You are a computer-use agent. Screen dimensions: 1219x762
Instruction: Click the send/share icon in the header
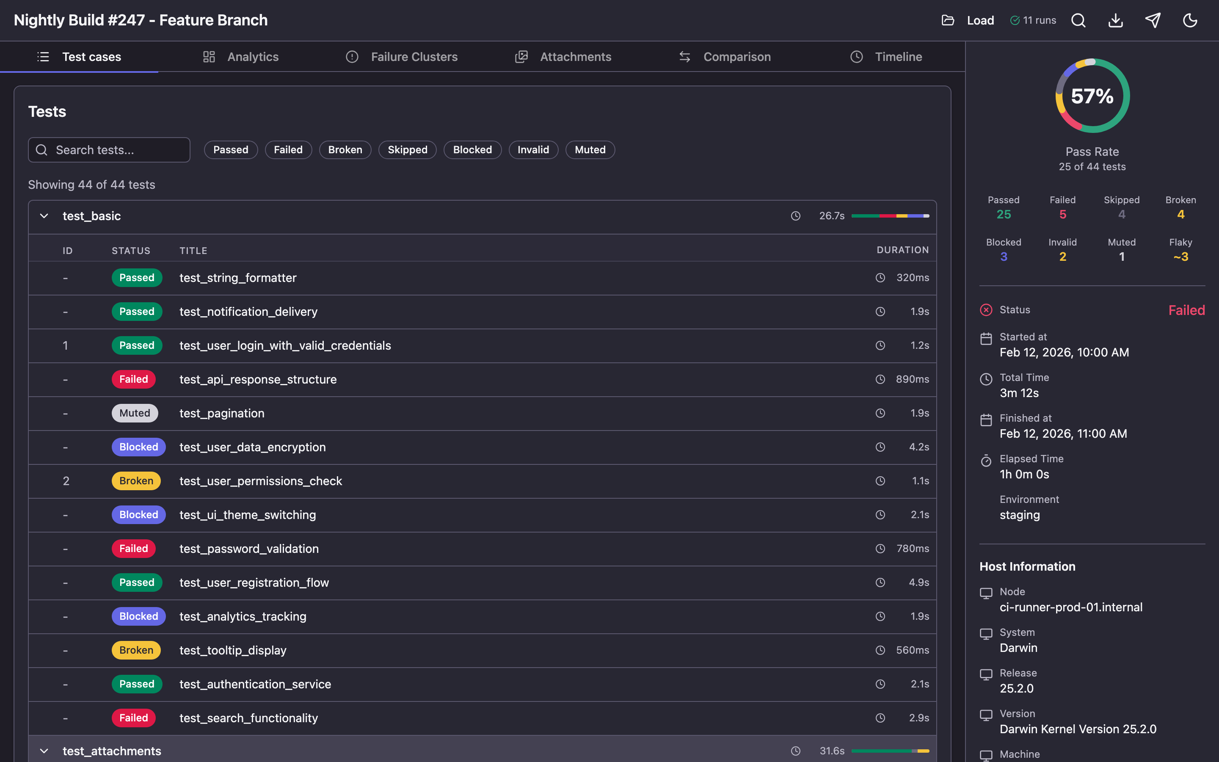pos(1153,20)
